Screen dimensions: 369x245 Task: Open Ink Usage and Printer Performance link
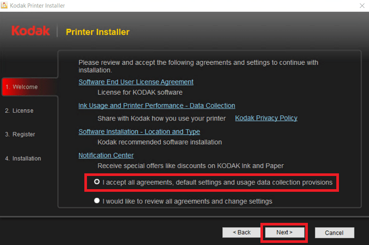[157, 106]
